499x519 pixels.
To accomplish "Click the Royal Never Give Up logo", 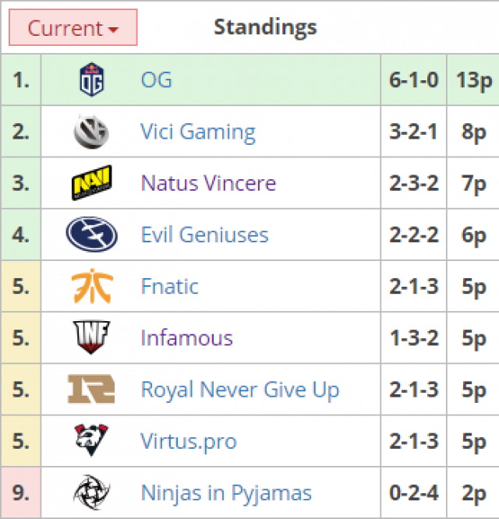I will (92, 389).
